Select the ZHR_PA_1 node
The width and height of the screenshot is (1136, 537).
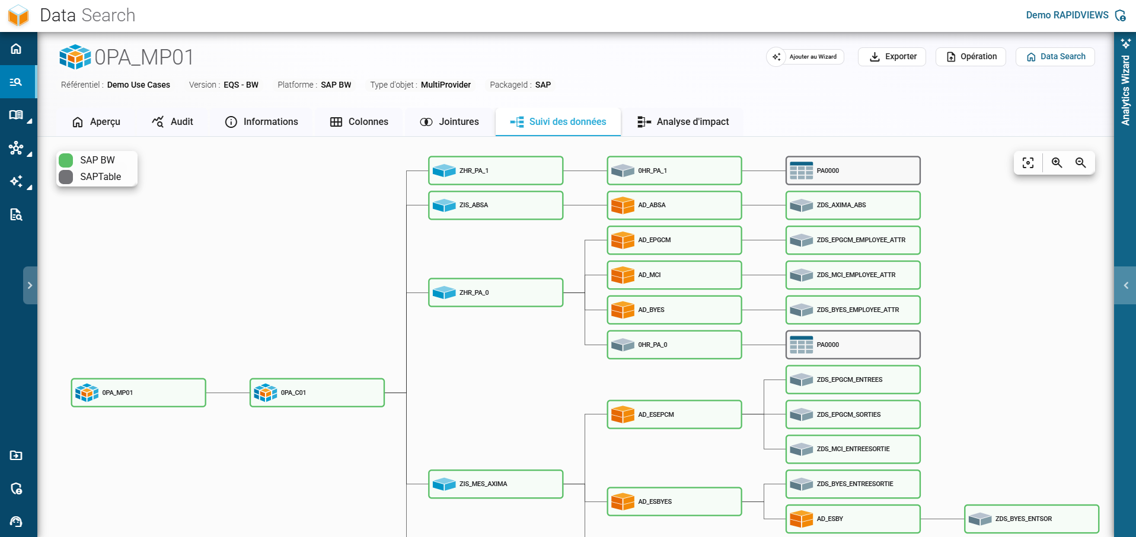[x=496, y=171]
